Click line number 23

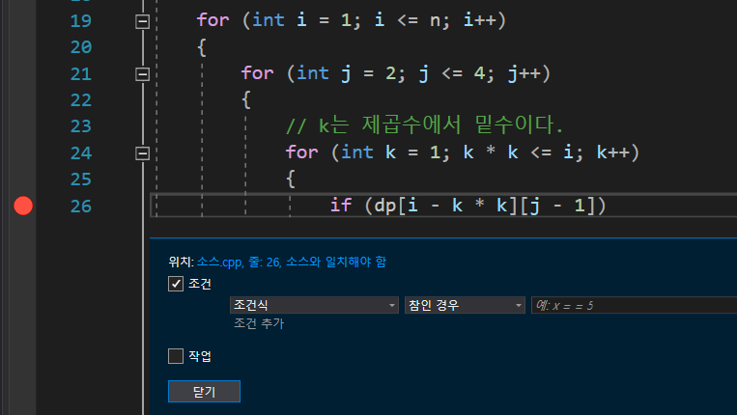tap(81, 126)
